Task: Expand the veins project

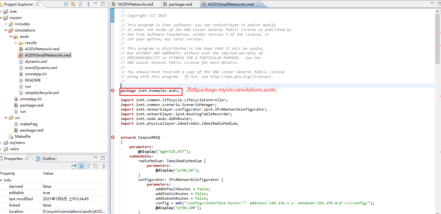Action: (x=1, y=149)
